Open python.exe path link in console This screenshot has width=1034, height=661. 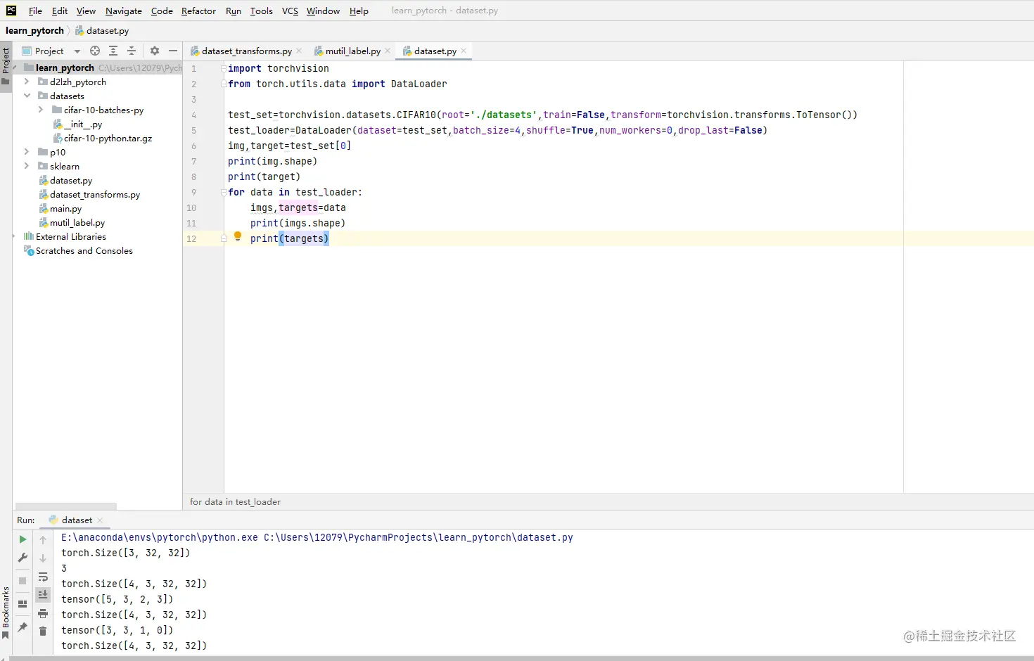160,537
